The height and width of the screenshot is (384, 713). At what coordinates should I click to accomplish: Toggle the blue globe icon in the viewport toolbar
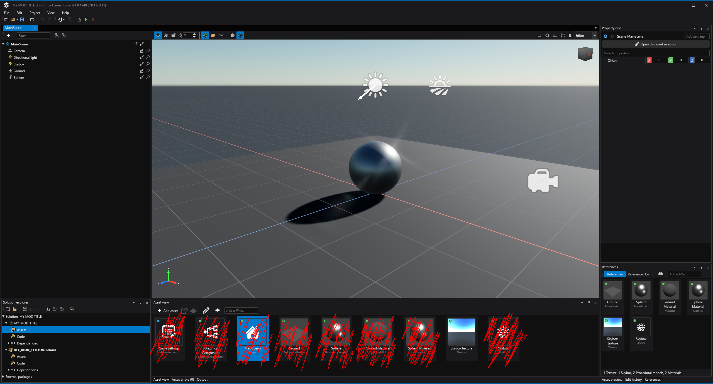(240, 35)
